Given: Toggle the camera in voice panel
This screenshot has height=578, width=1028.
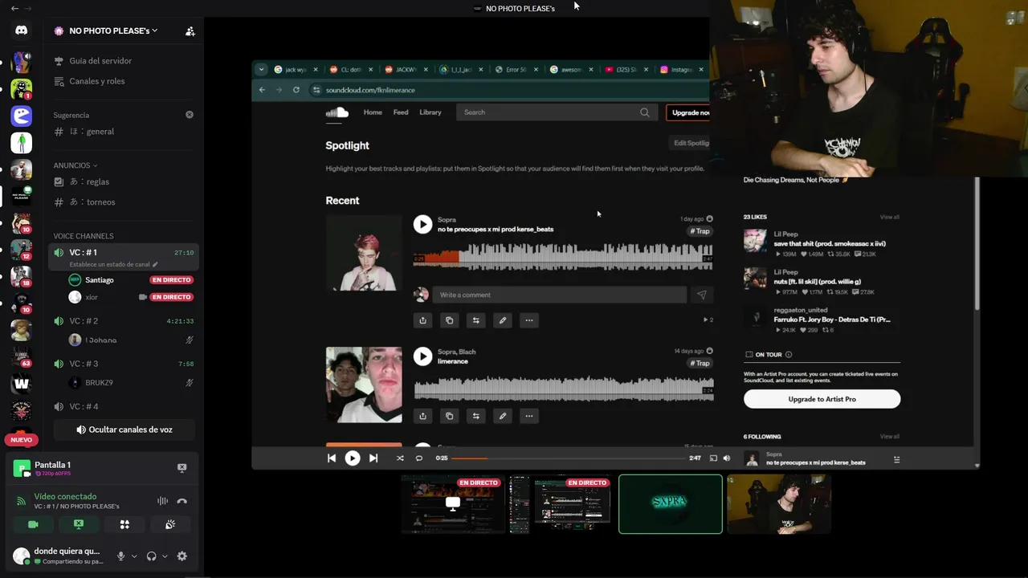Looking at the screenshot, I should [33, 524].
